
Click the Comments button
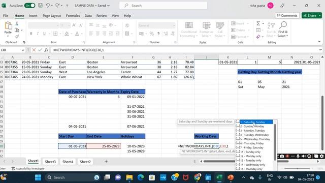(x=287, y=15)
